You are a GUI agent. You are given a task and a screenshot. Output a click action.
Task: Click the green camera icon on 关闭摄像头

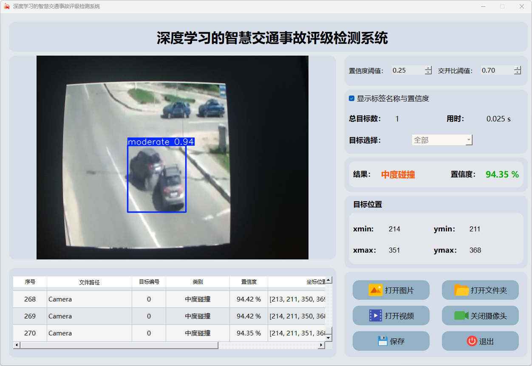pos(461,315)
